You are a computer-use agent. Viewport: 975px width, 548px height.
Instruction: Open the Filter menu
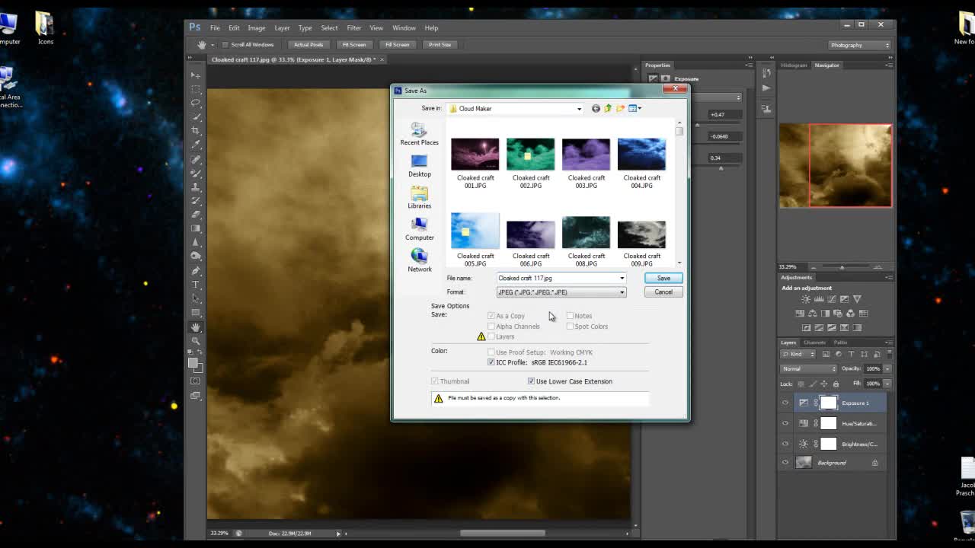(353, 28)
